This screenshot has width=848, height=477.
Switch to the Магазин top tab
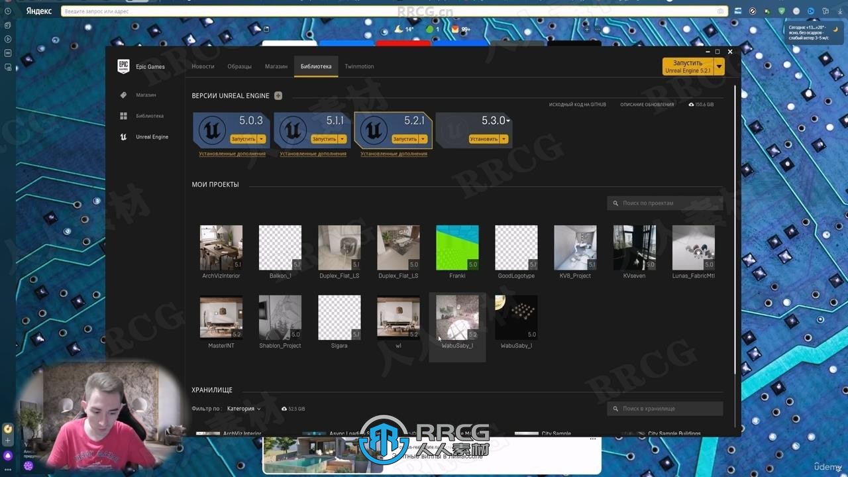(276, 66)
